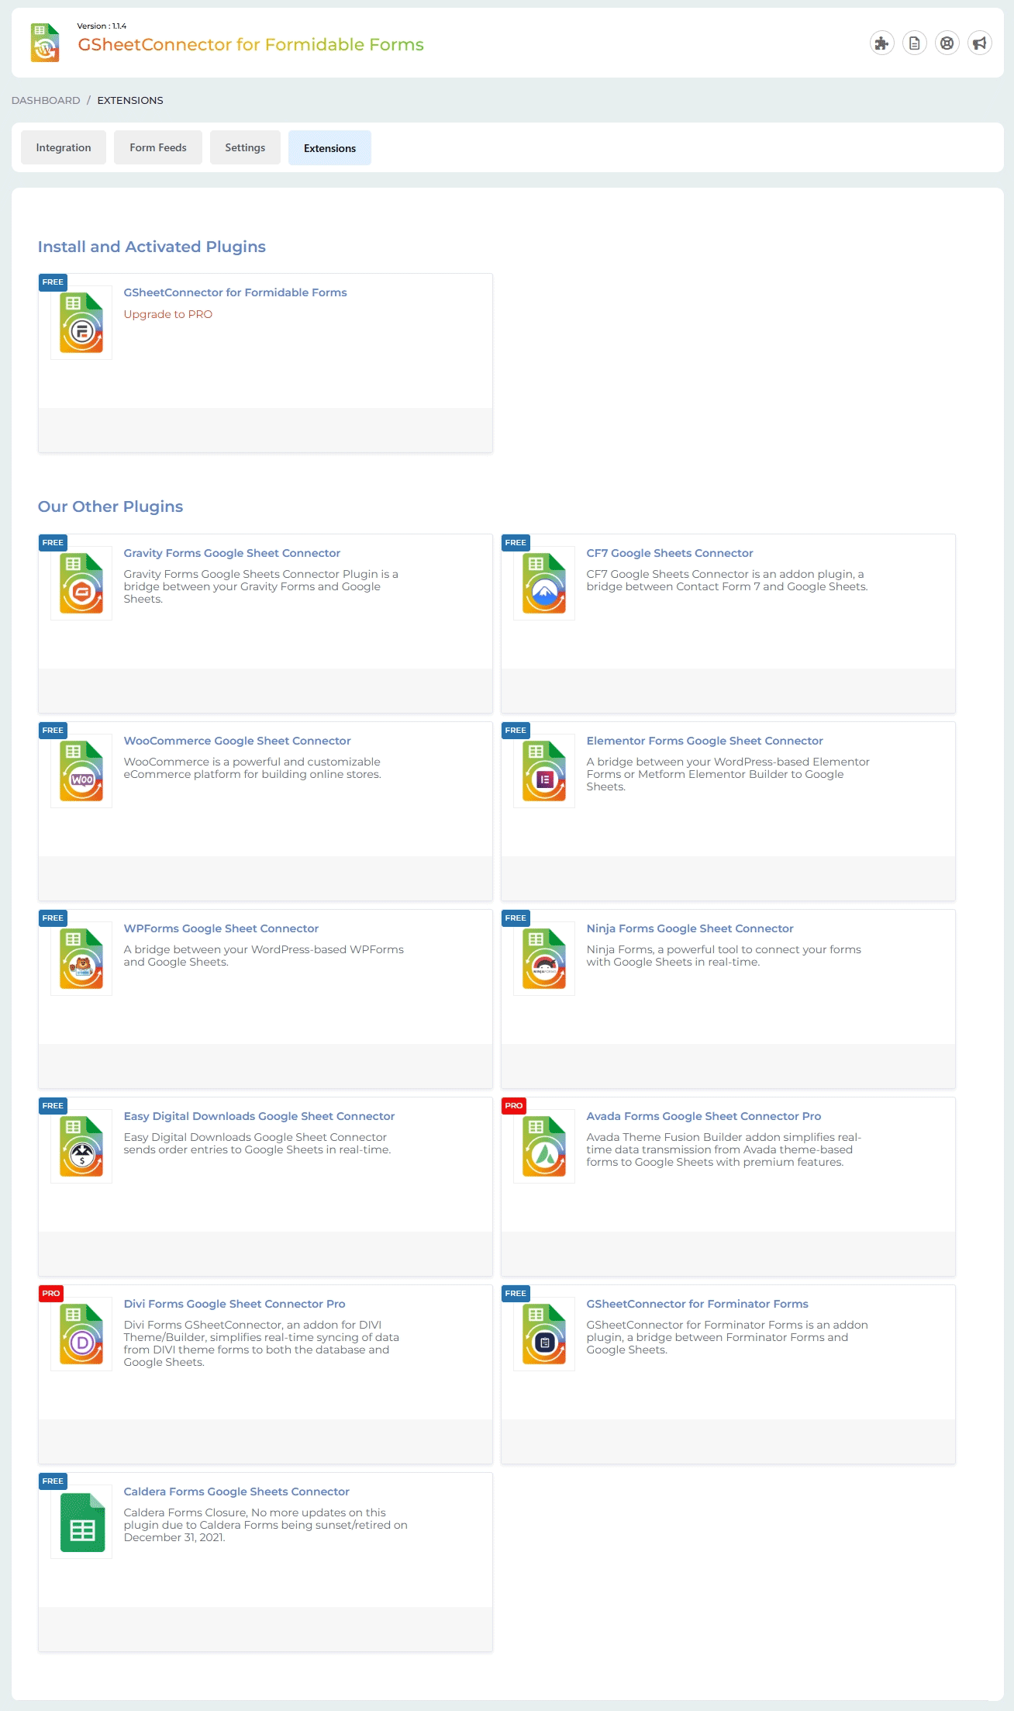Click the FREE badge on the Easy Digital Downloads card

[x=53, y=1105]
